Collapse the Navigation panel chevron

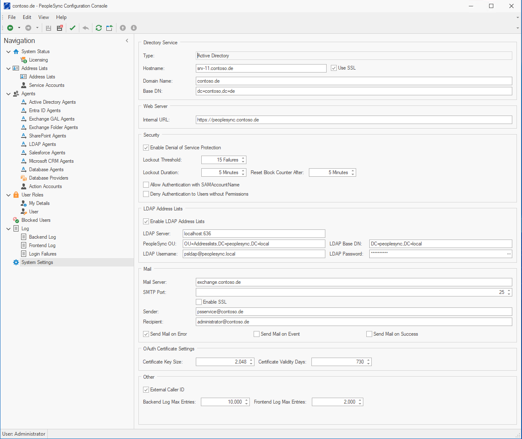coord(127,40)
